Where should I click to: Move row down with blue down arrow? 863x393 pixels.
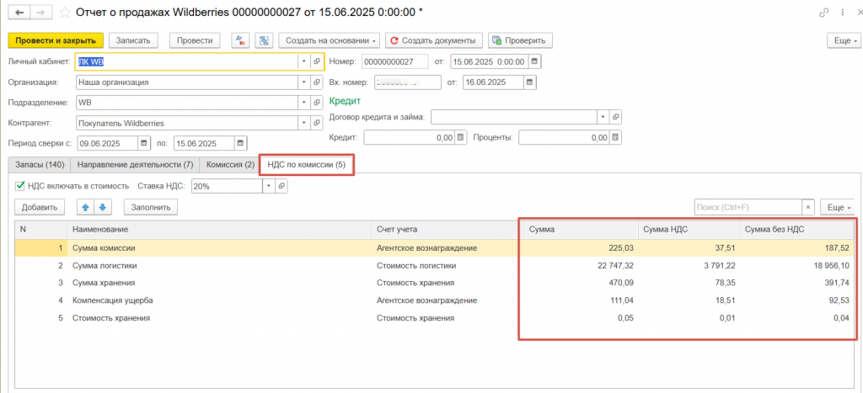pos(103,207)
